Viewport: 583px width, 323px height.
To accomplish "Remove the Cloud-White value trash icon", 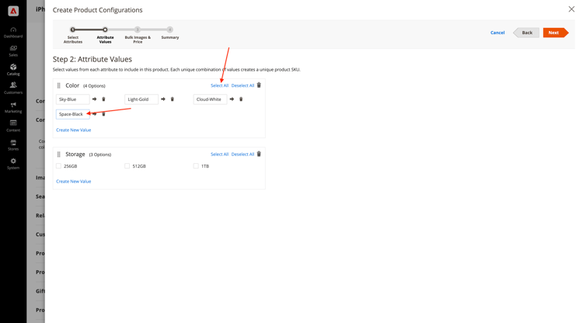I will (241, 99).
